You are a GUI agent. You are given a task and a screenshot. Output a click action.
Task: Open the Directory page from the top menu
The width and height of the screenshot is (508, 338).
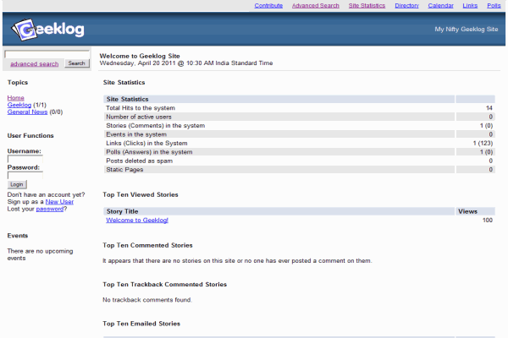click(x=406, y=5)
